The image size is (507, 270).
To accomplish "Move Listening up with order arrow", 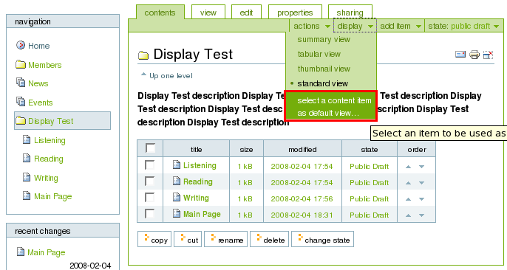I will tap(409, 167).
